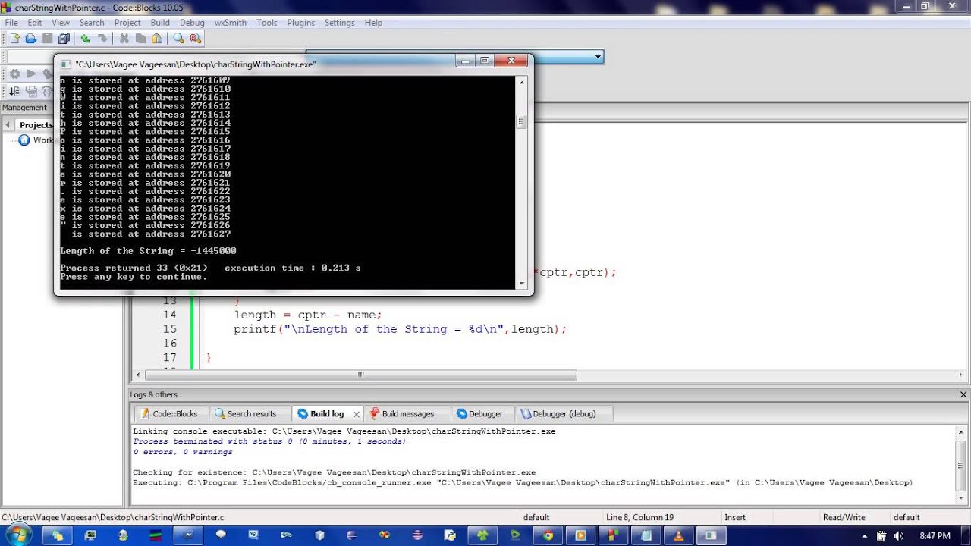The height and width of the screenshot is (546, 971).
Task: Click the editor horizontal scrollbar thumb
Action: pyautogui.click(x=360, y=375)
